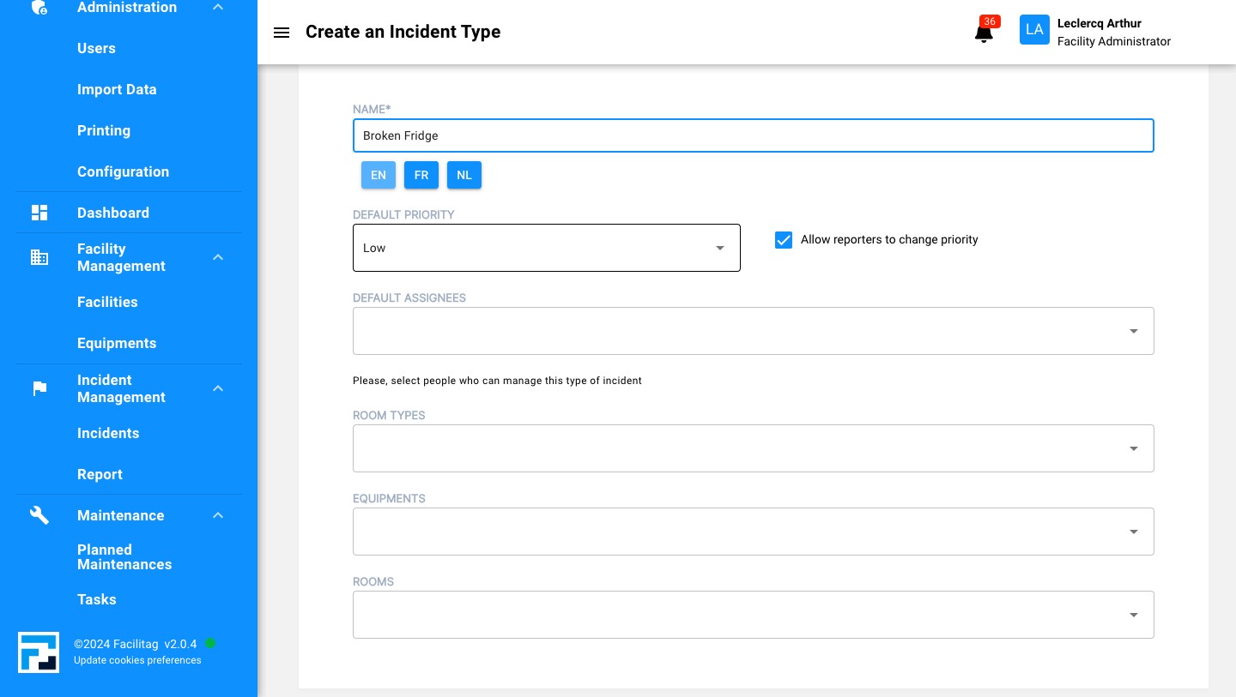The width and height of the screenshot is (1236, 697).
Task: Open the Default Priority dropdown
Action: point(546,248)
